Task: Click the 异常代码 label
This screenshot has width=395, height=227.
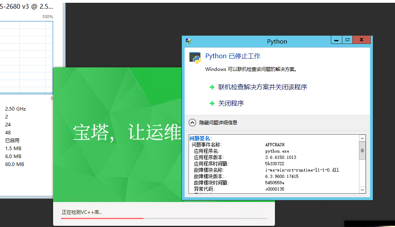Action: point(204,189)
